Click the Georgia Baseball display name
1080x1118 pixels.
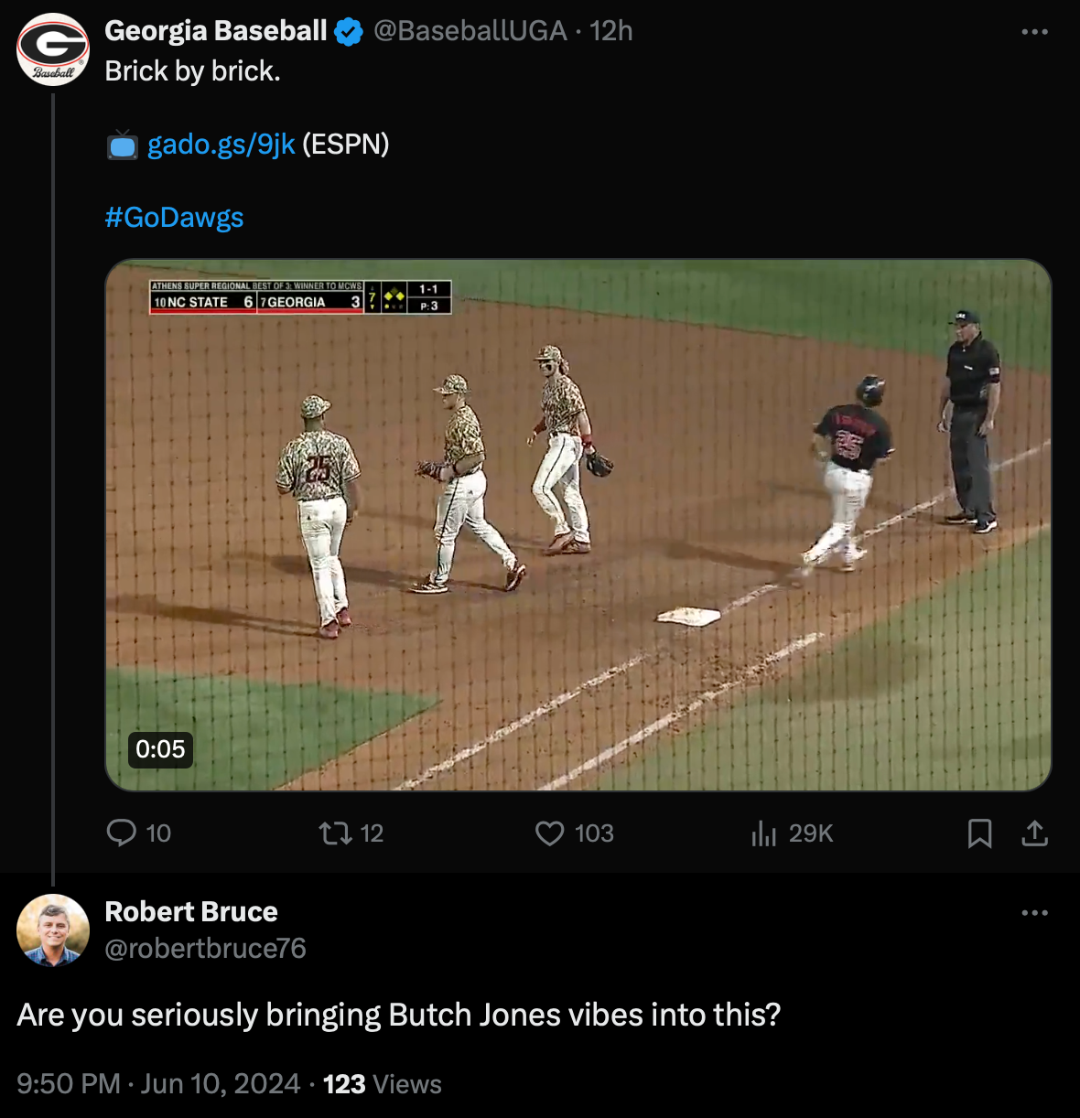(x=216, y=31)
